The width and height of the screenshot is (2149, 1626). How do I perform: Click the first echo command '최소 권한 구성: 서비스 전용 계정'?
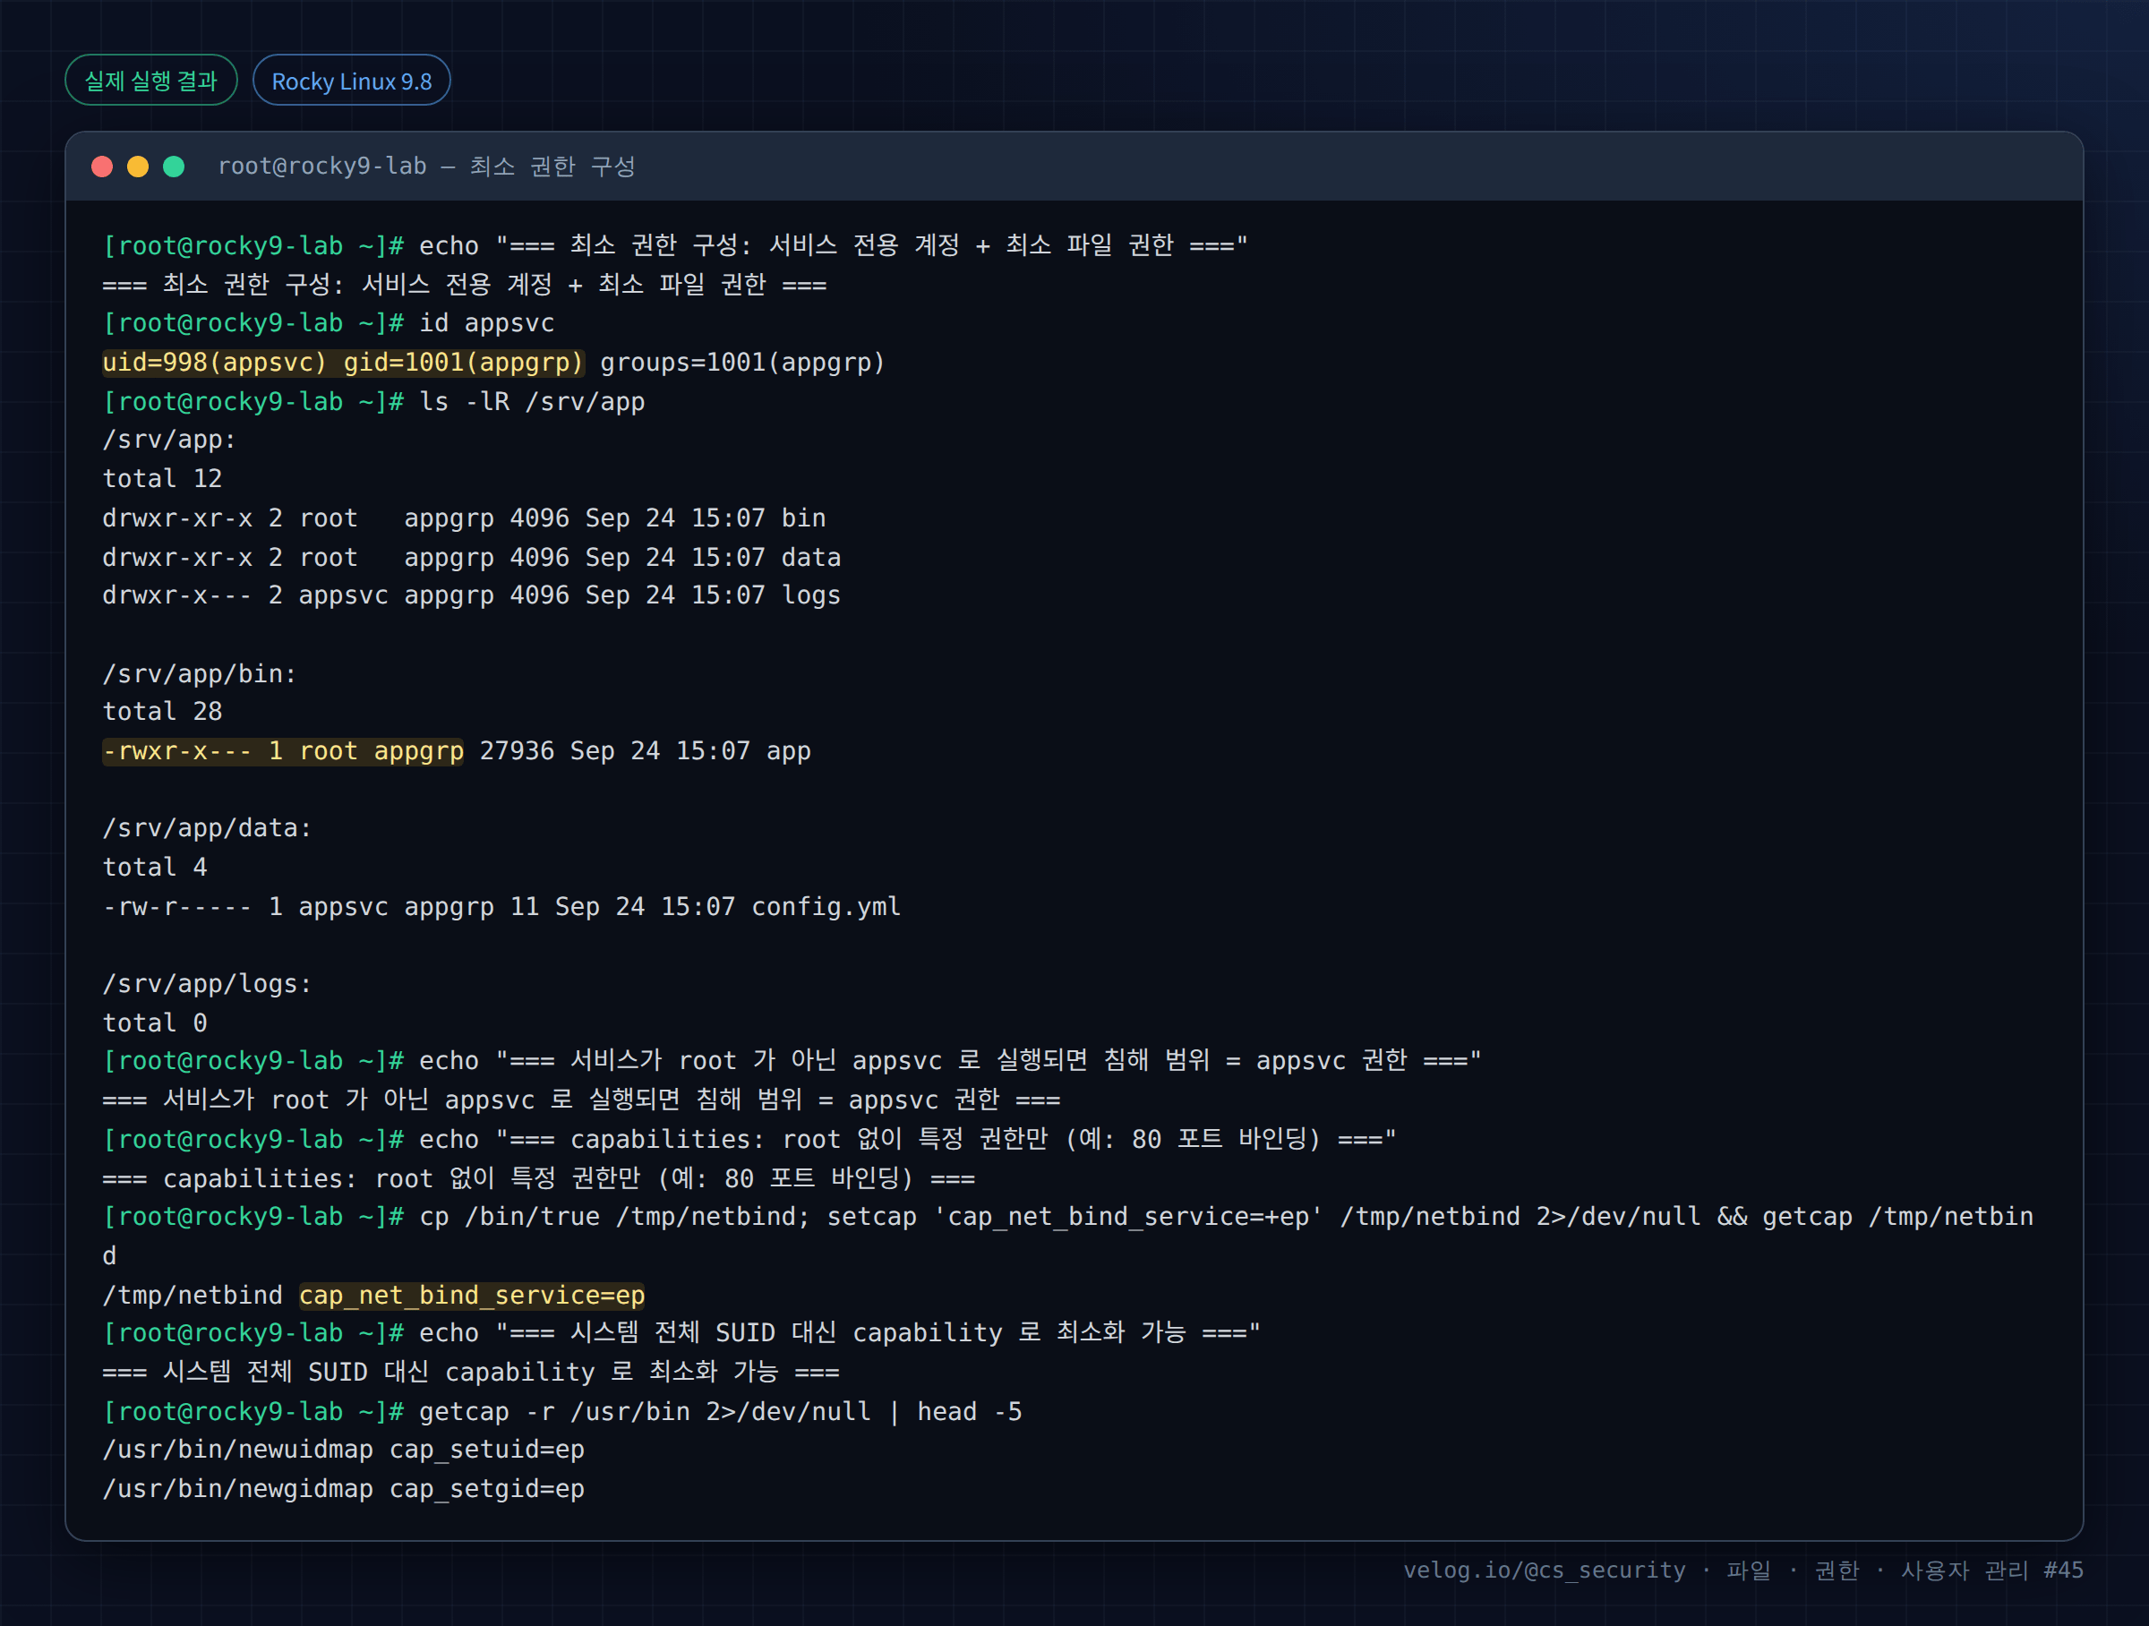(675, 245)
